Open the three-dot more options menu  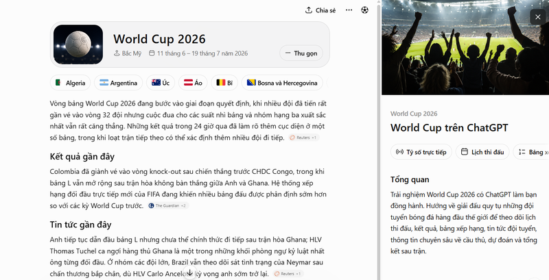(x=349, y=10)
